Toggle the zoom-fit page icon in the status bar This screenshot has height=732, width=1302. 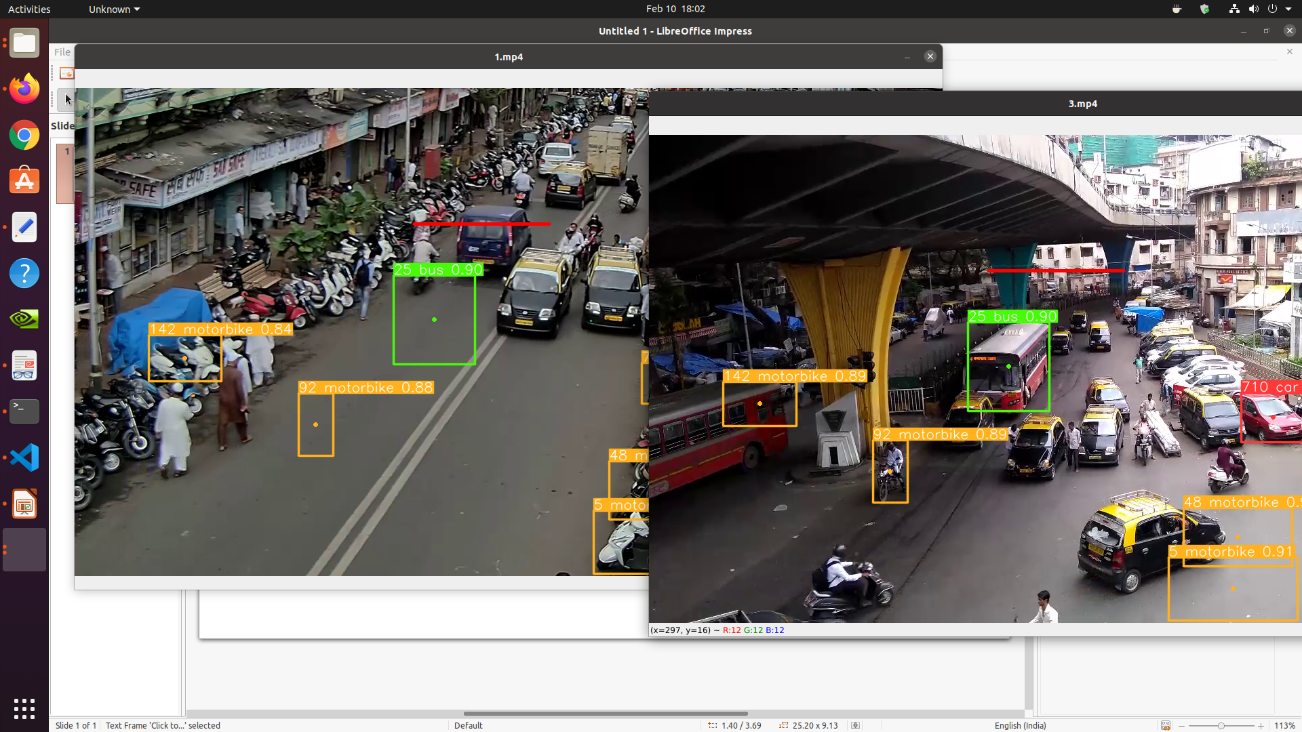(x=1166, y=725)
